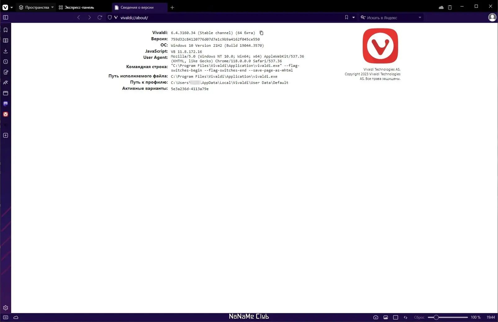
Task: Select the active variants value 5e3a236d-4113a79e
Action: pos(190,89)
